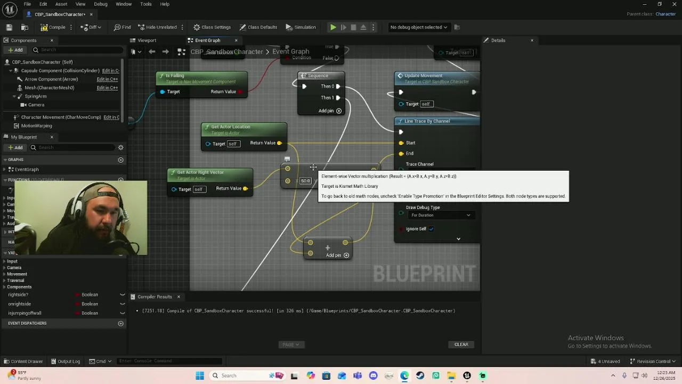Open the play options three-dot menu
This screenshot has width=682, height=384.
point(373,27)
